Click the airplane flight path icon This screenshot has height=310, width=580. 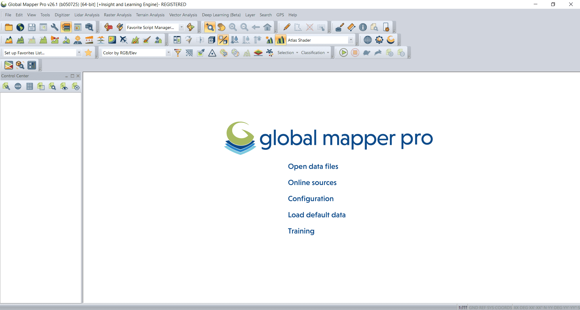click(x=124, y=40)
